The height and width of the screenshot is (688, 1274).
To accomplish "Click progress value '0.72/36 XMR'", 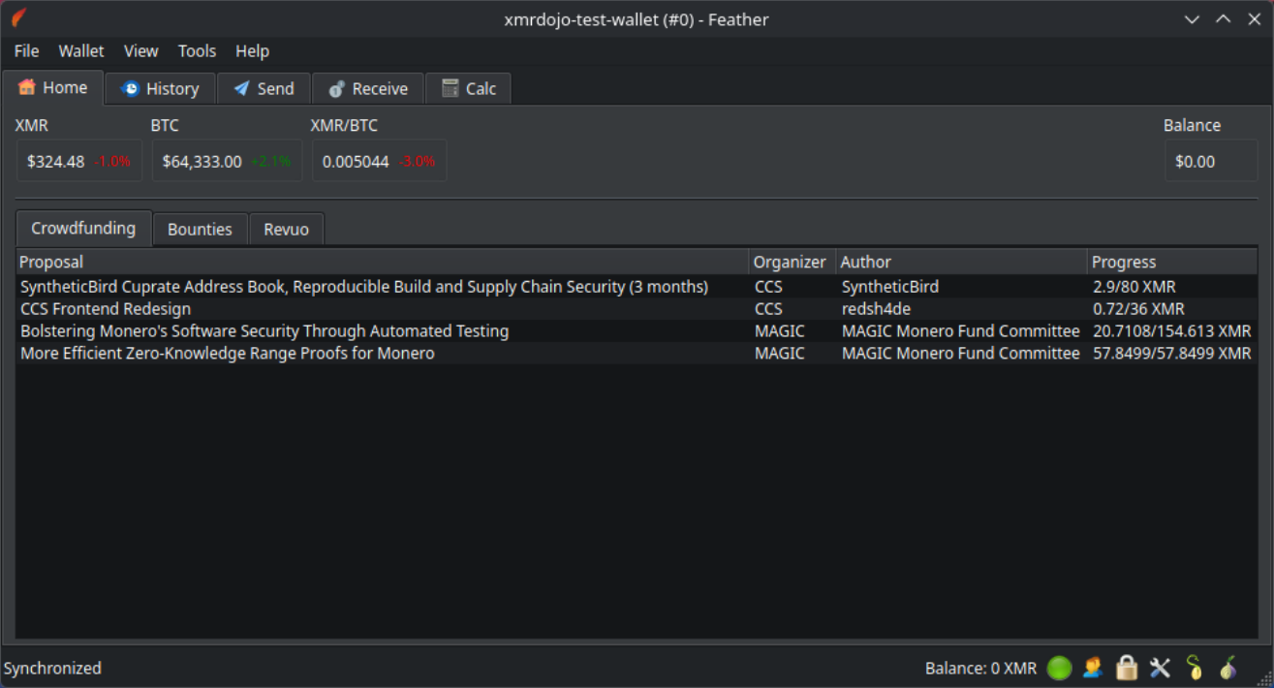I will [x=1138, y=309].
